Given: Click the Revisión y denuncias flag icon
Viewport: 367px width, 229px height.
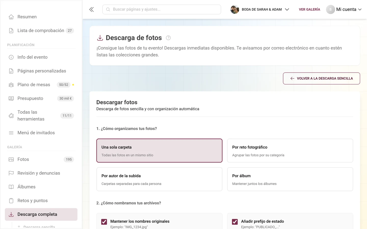Looking at the screenshot, I should point(11,173).
